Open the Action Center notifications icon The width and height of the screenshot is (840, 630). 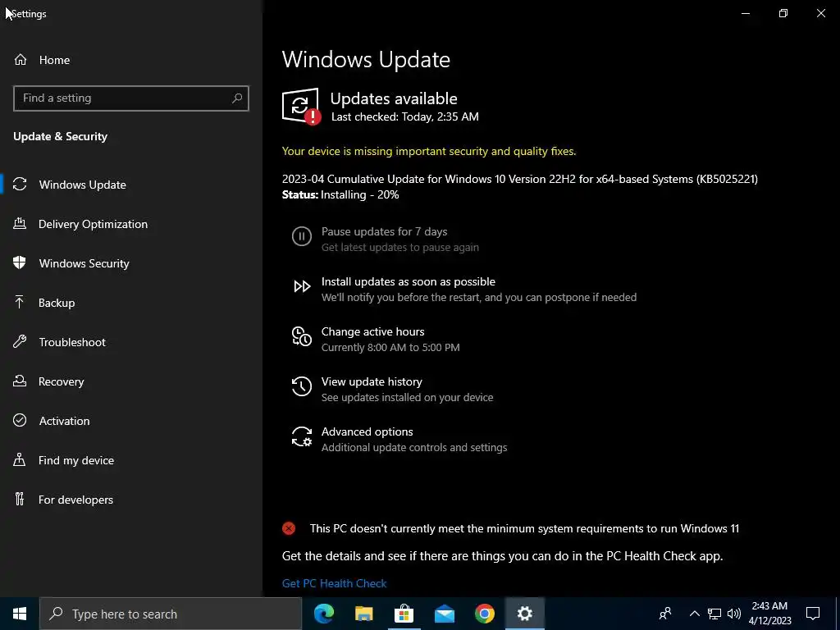pyautogui.click(x=813, y=614)
